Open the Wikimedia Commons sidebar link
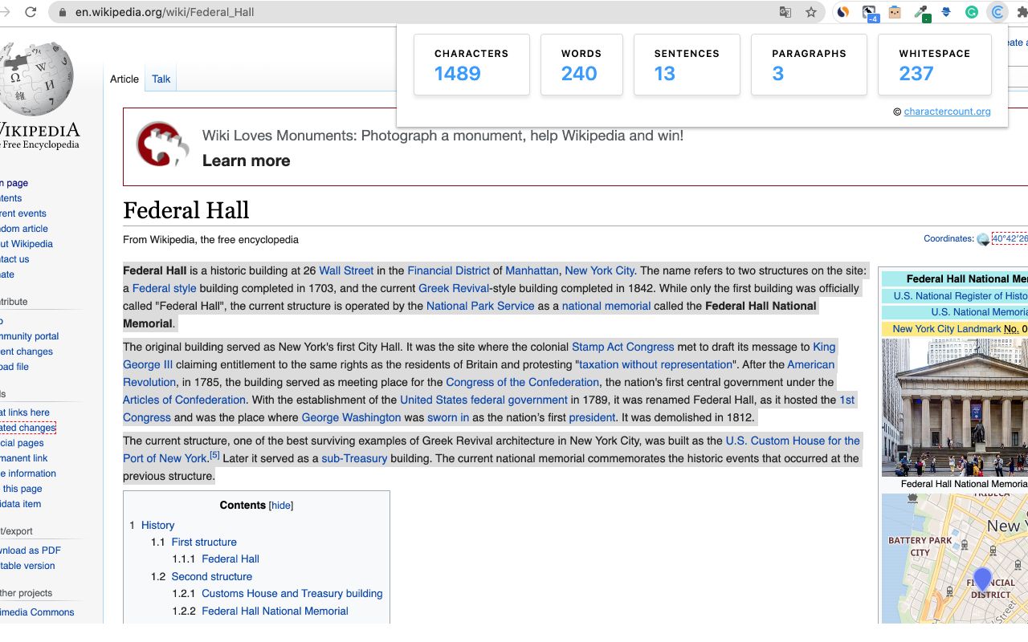The width and height of the screenshot is (1028, 642). pos(37,612)
